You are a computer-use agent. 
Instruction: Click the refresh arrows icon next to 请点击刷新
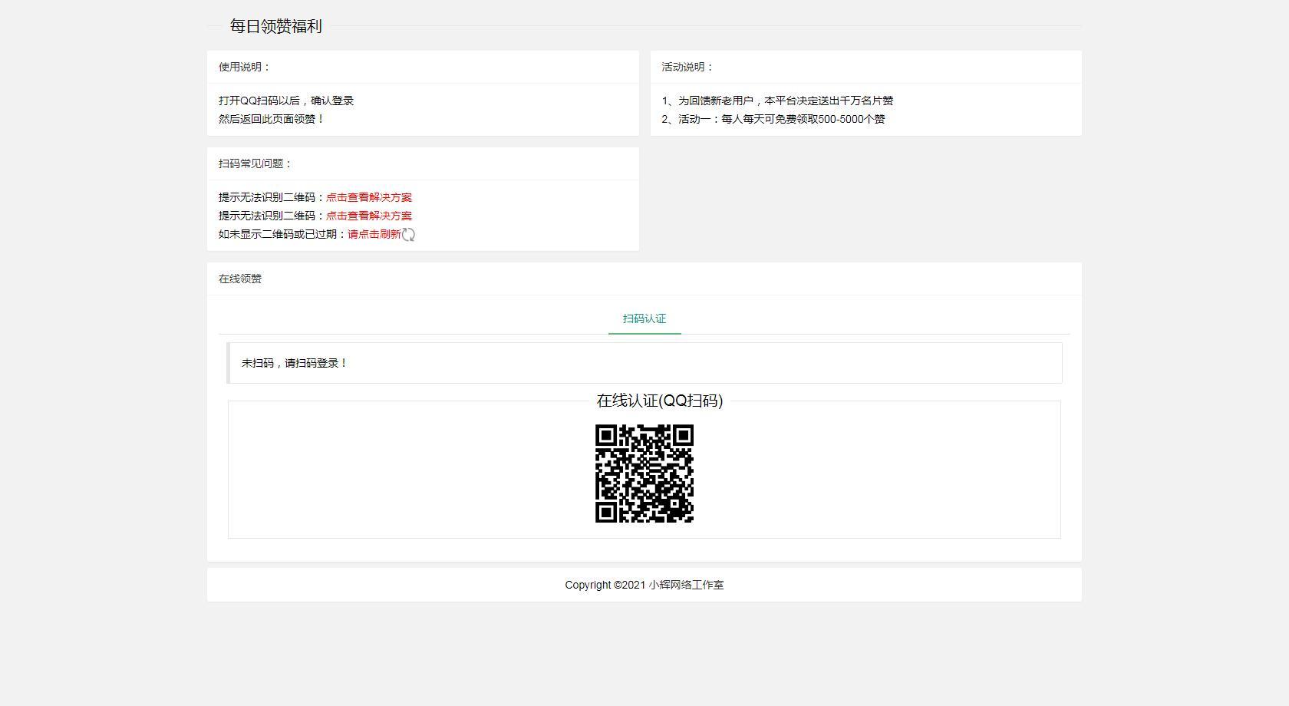[x=408, y=235]
